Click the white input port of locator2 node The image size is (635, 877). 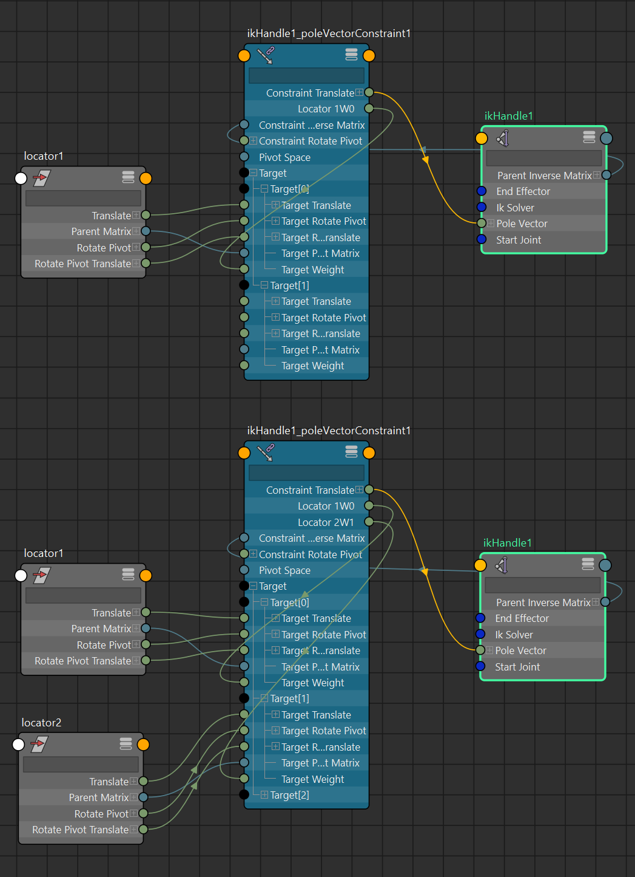(x=19, y=745)
